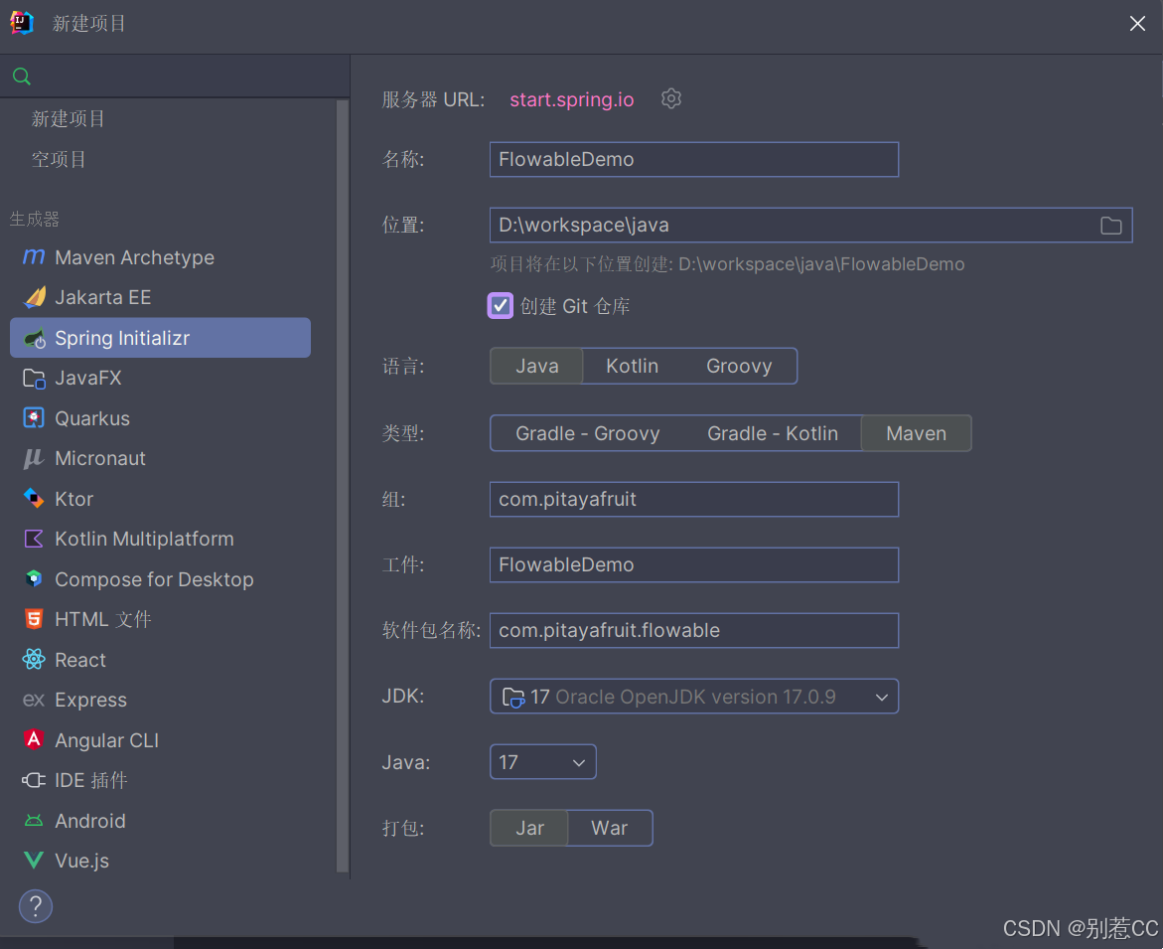The image size is (1163, 949).
Task: Select JavaFX generator
Action: (x=160, y=379)
